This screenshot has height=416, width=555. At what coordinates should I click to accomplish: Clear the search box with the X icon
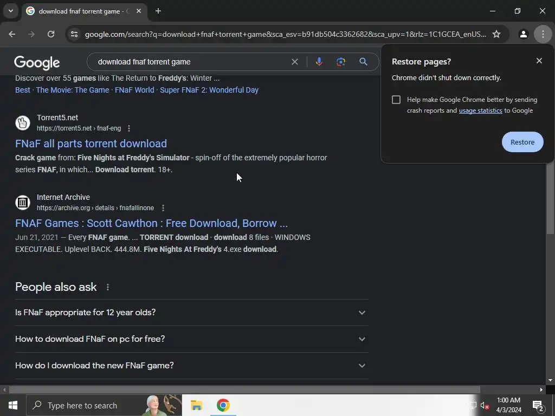[x=294, y=62]
